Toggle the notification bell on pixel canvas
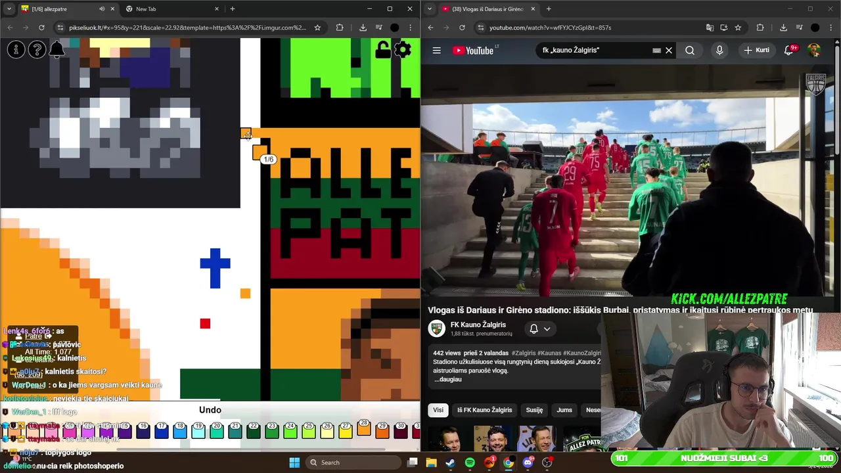Image resolution: width=841 pixels, height=473 pixels. coord(57,49)
